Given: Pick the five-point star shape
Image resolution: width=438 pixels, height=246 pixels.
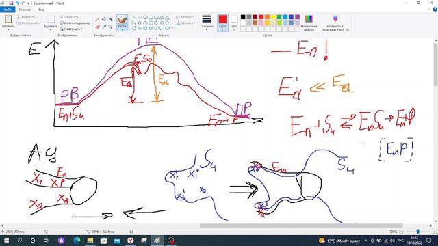Looking at the screenshot, I should (145, 28).
